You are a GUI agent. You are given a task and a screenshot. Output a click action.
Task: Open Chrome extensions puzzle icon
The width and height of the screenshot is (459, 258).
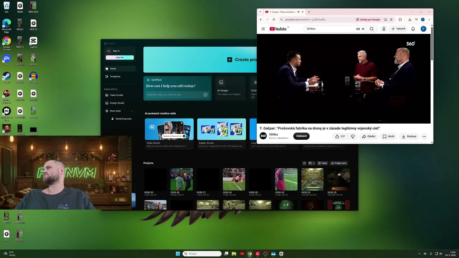(x=400, y=19)
